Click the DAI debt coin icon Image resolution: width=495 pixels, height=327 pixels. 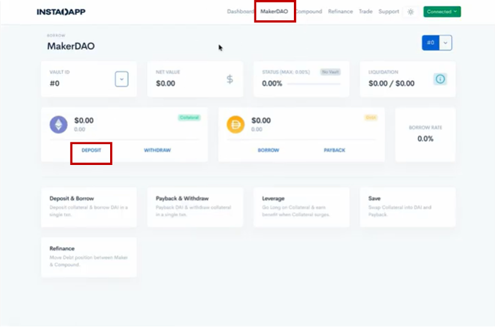235,124
